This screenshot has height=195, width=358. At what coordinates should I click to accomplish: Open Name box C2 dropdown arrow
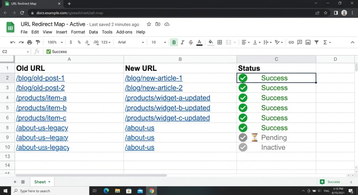(28, 52)
